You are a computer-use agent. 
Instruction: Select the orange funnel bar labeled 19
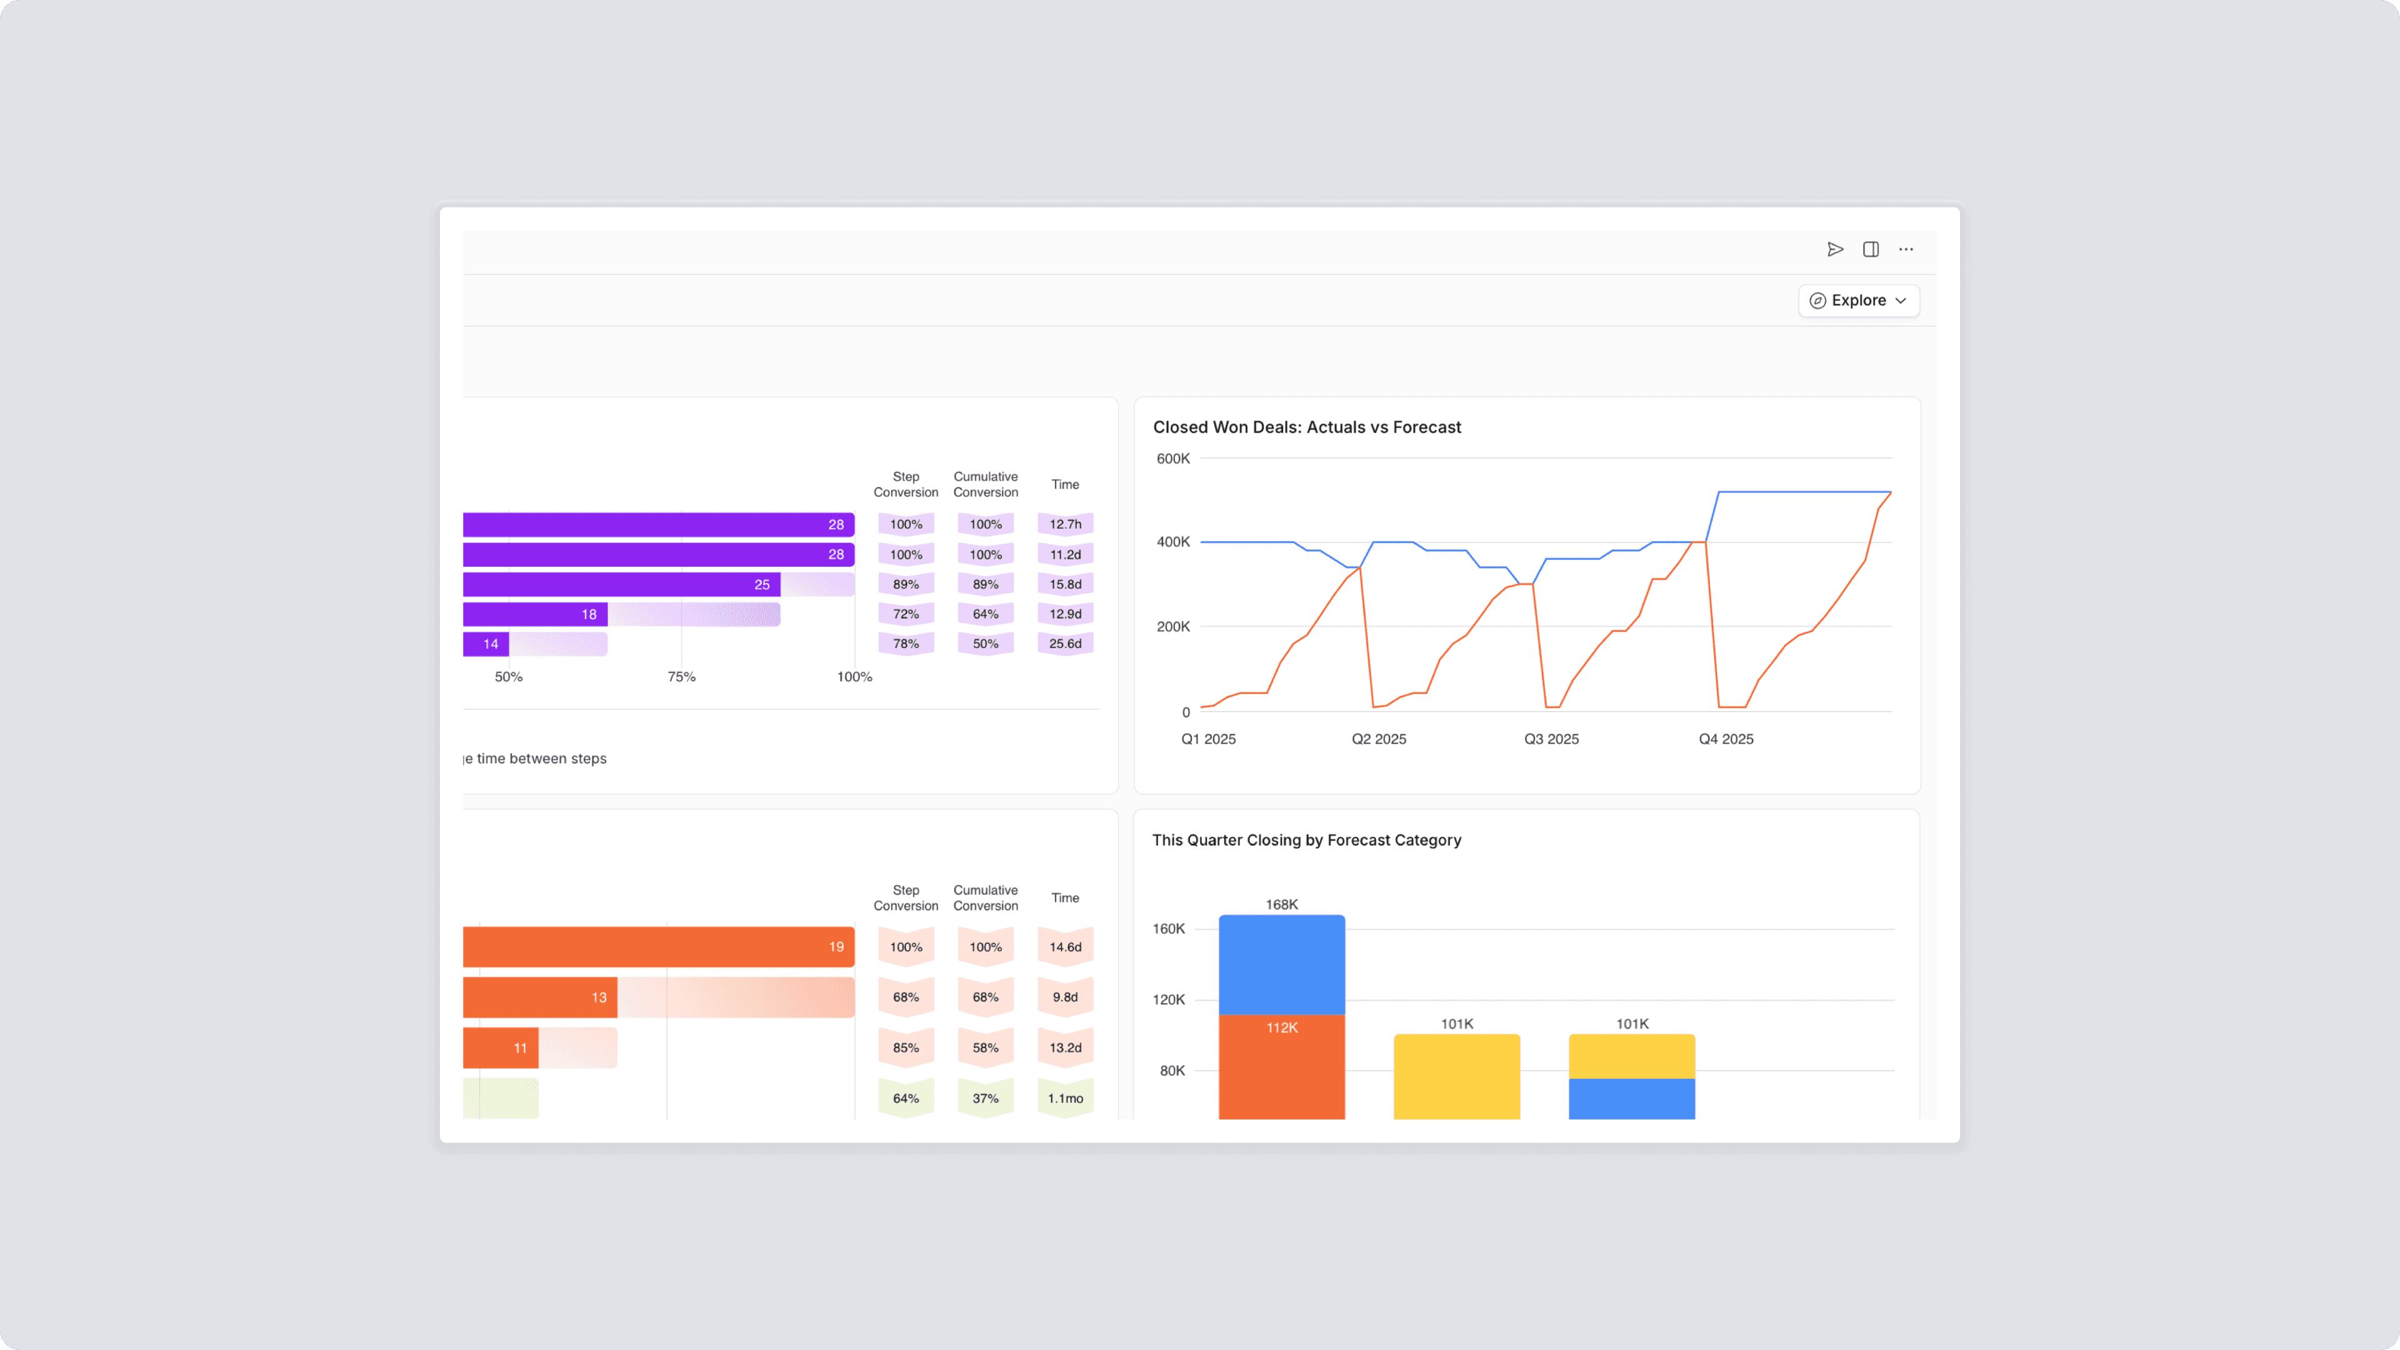click(657, 947)
